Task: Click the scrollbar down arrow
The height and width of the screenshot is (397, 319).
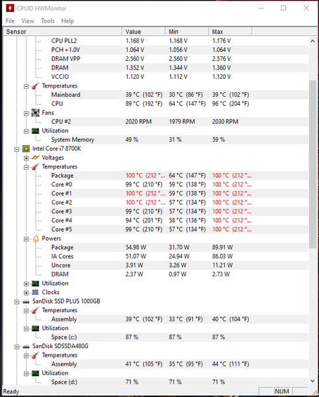Action: click(x=312, y=381)
